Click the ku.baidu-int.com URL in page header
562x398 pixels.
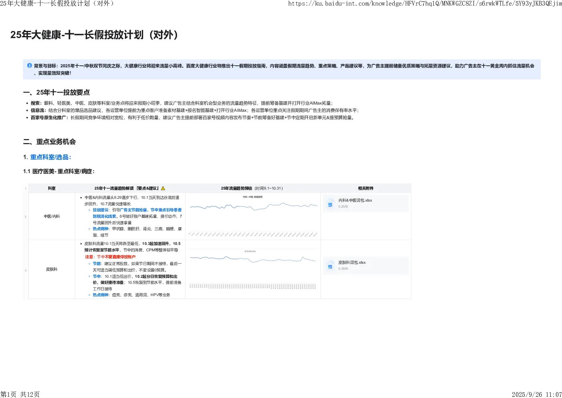[x=425, y=4]
